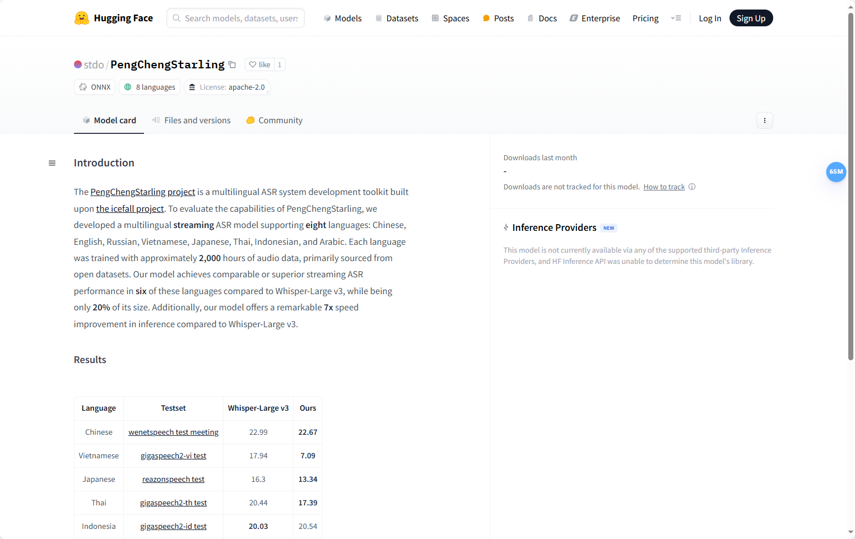The height and width of the screenshot is (539, 855).
Task: Open gigaspeech2-vi test link
Action: pos(174,456)
